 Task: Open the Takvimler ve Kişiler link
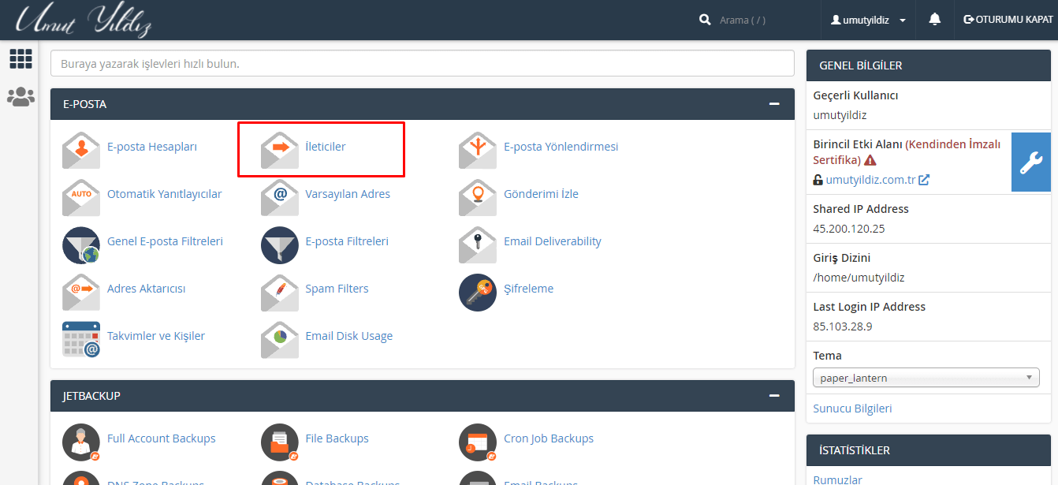[156, 336]
